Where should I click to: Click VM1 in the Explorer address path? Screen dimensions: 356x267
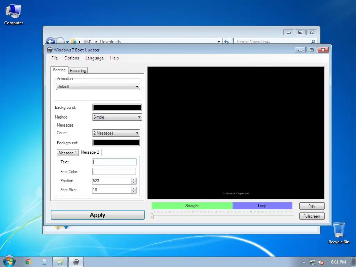(88, 42)
